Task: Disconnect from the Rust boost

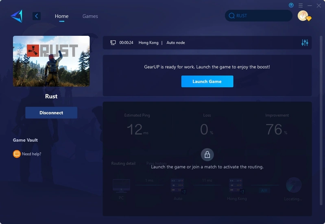Action: 51,113
